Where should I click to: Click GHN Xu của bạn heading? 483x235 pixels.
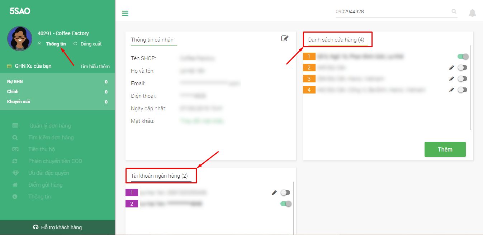(33, 66)
